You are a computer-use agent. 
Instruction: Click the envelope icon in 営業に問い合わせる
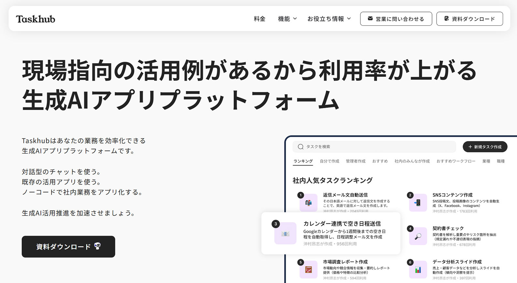370,19
